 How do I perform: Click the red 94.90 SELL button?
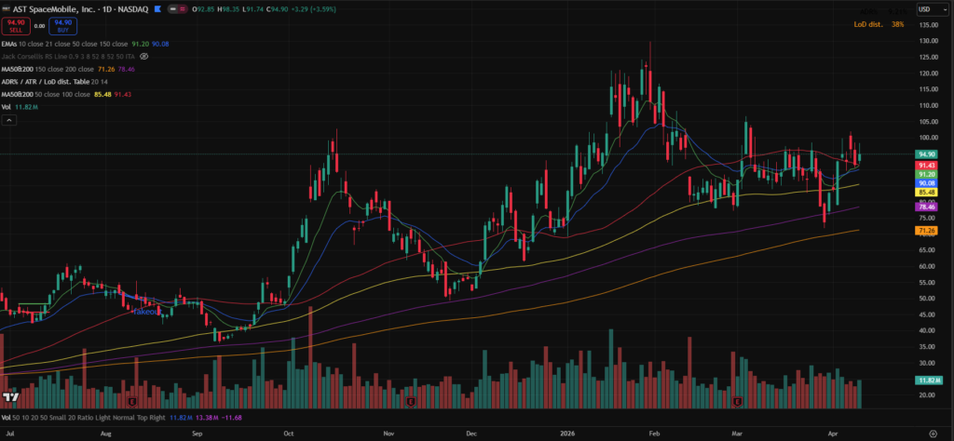coord(15,25)
